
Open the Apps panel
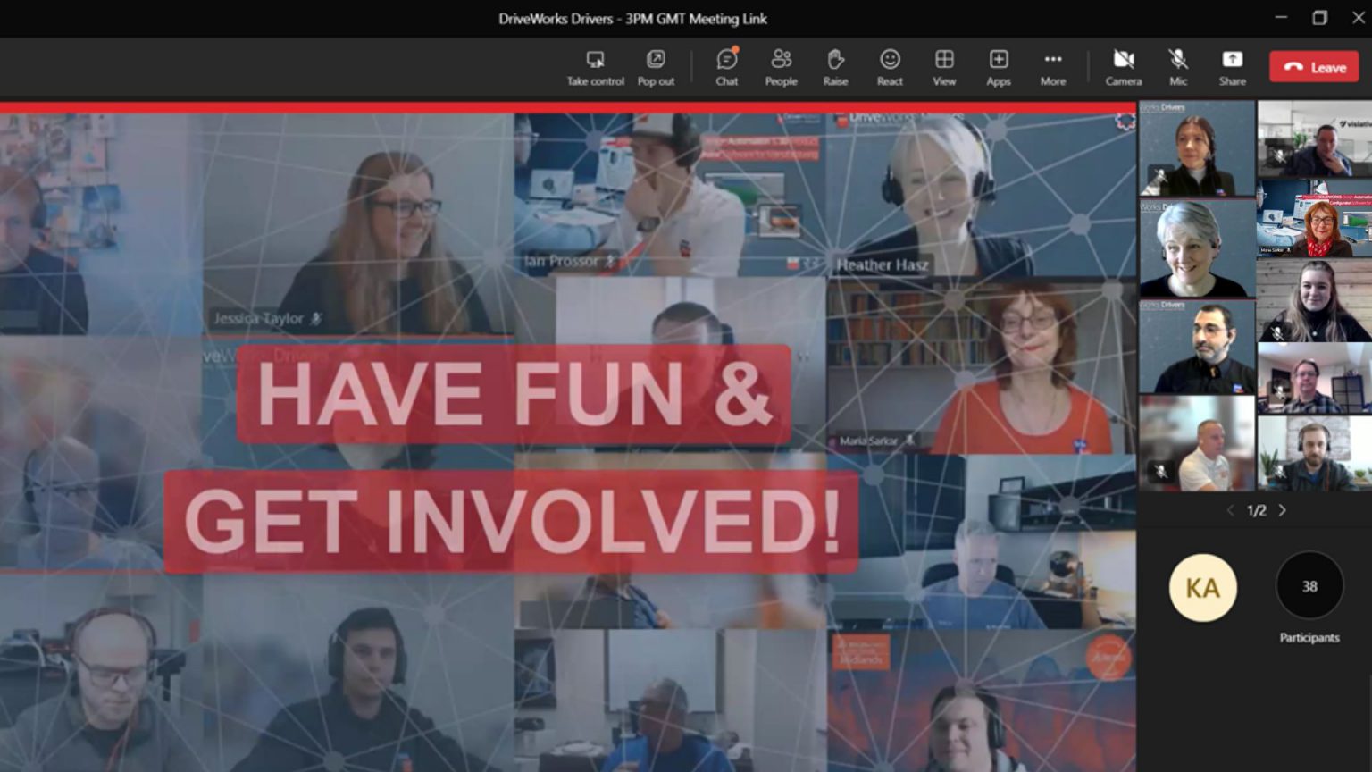[999, 68]
